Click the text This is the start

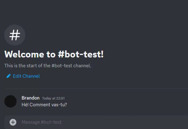[x=21, y=66]
